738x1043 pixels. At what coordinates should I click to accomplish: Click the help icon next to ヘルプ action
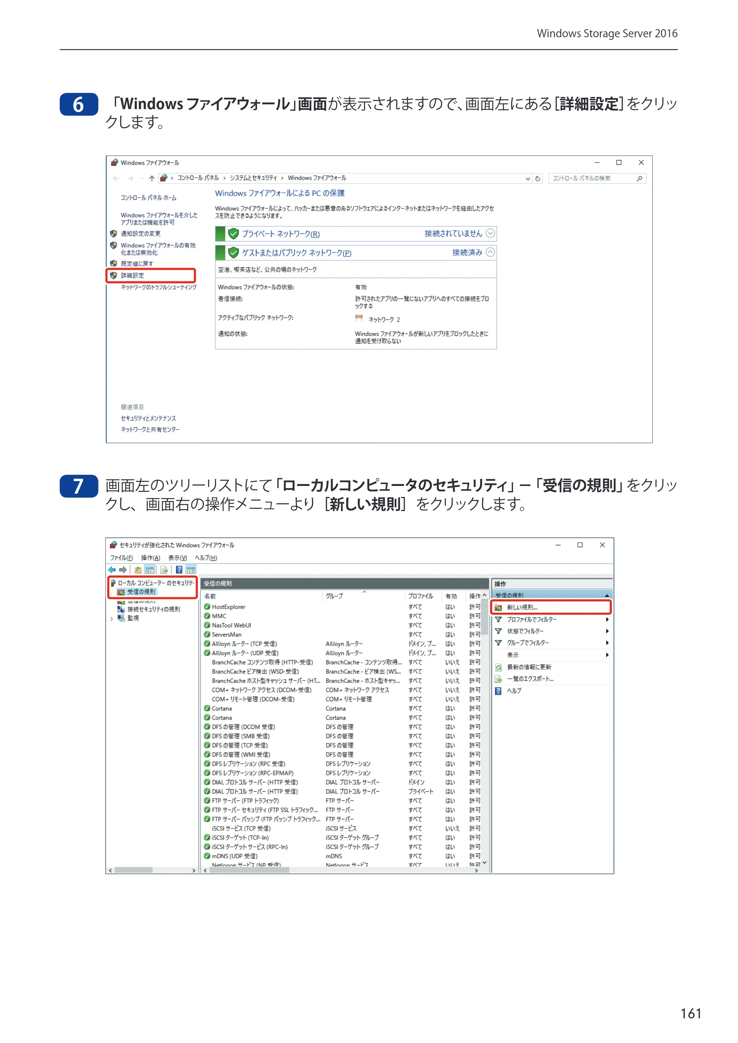[499, 691]
